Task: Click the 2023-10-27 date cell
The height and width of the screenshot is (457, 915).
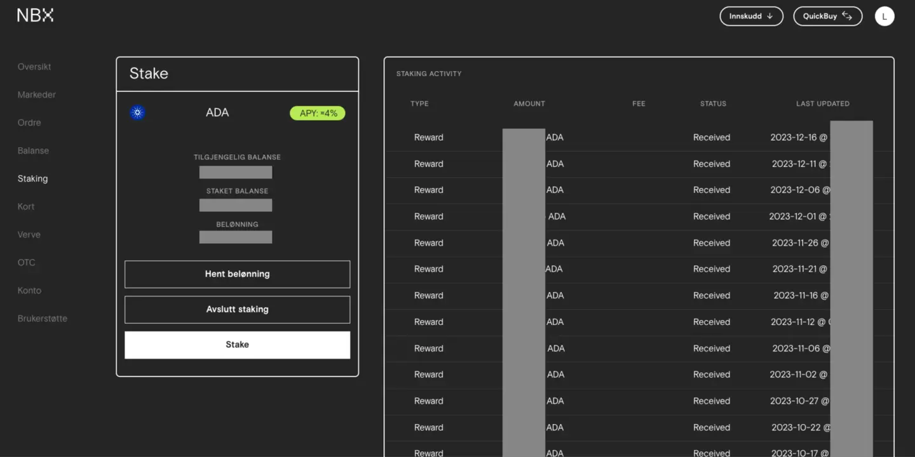Action: pyautogui.click(x=801, y=401)
